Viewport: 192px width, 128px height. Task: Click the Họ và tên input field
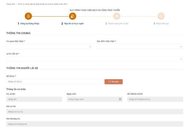34,99
